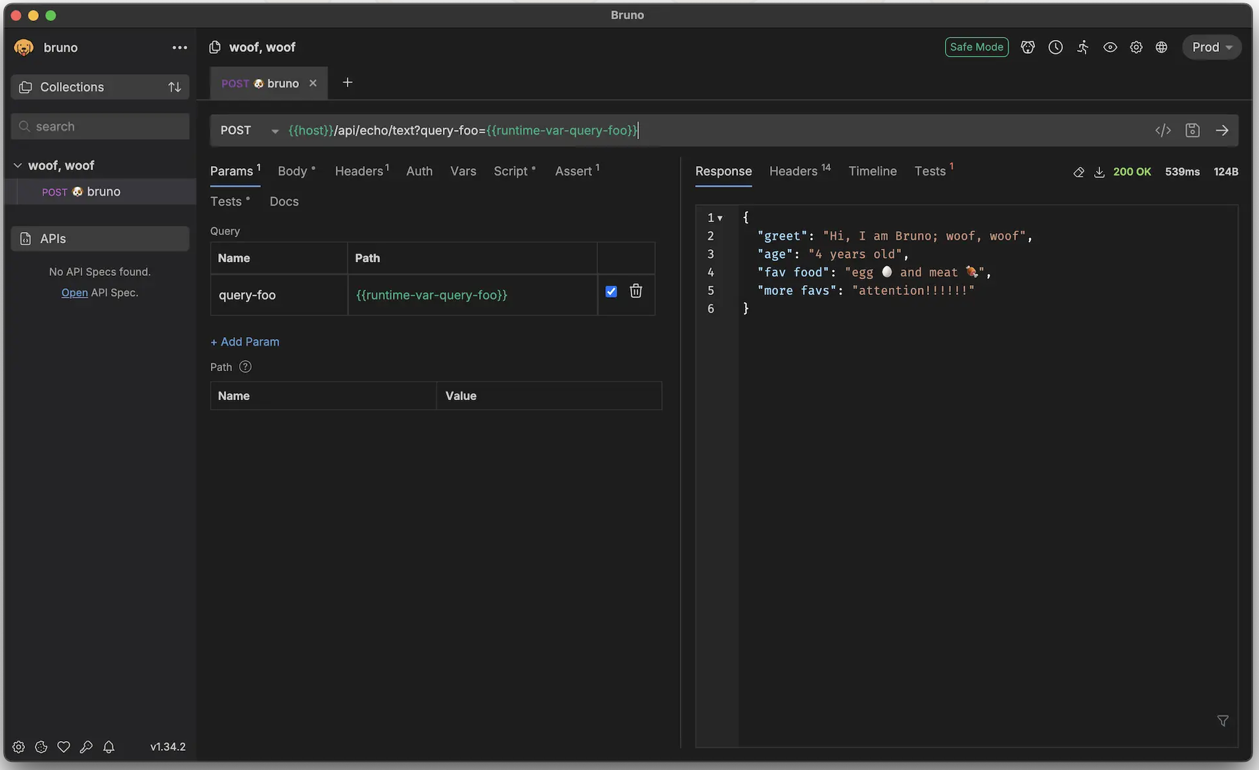This screenshot has height=770, width=1259.
Task: Open the Assert tab
Action: tap(577, 171)
